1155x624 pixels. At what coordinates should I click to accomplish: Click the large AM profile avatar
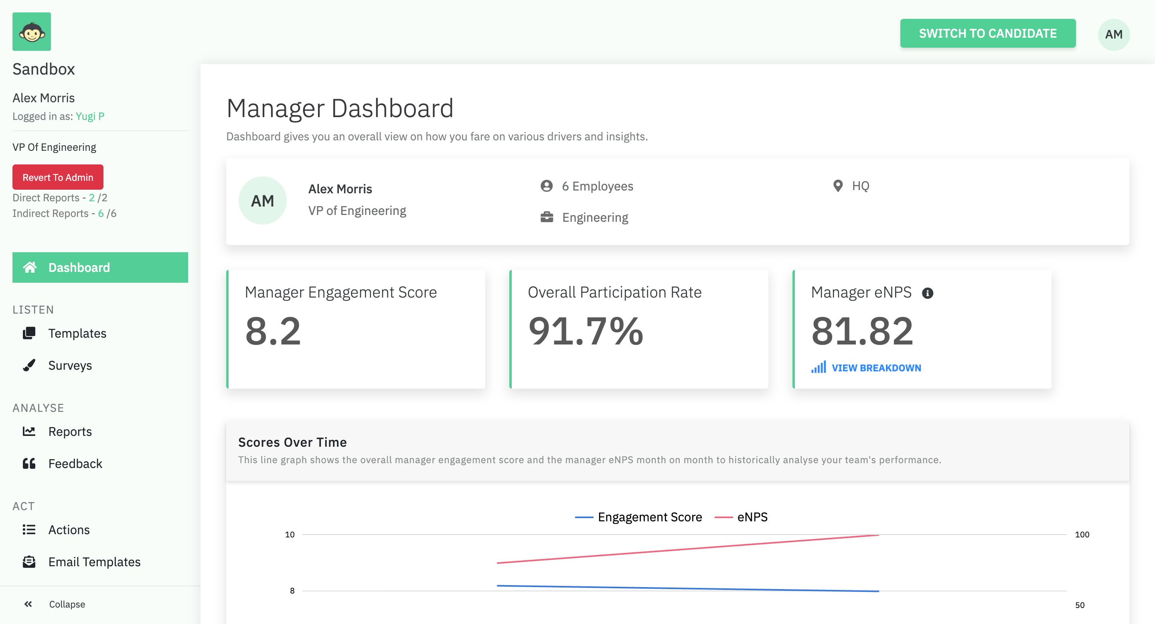point(262,201)
